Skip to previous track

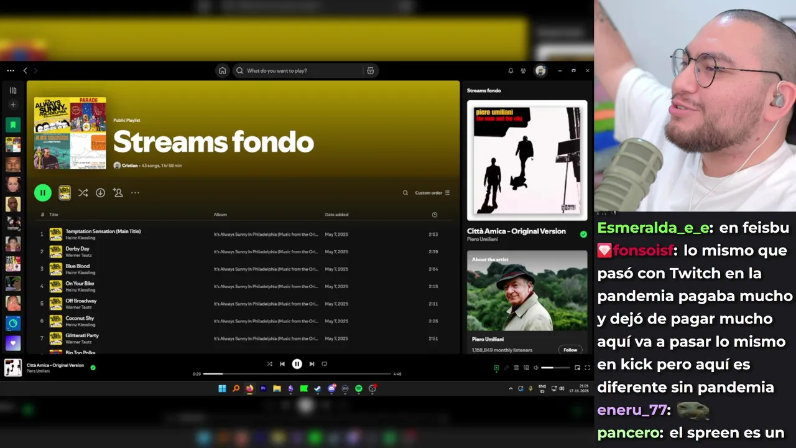[x=282, y=364]
